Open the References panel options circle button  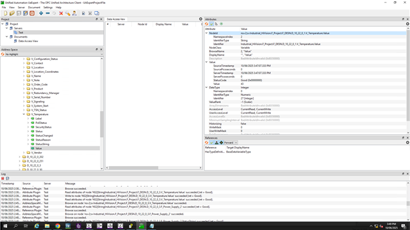tap(407, 142)
